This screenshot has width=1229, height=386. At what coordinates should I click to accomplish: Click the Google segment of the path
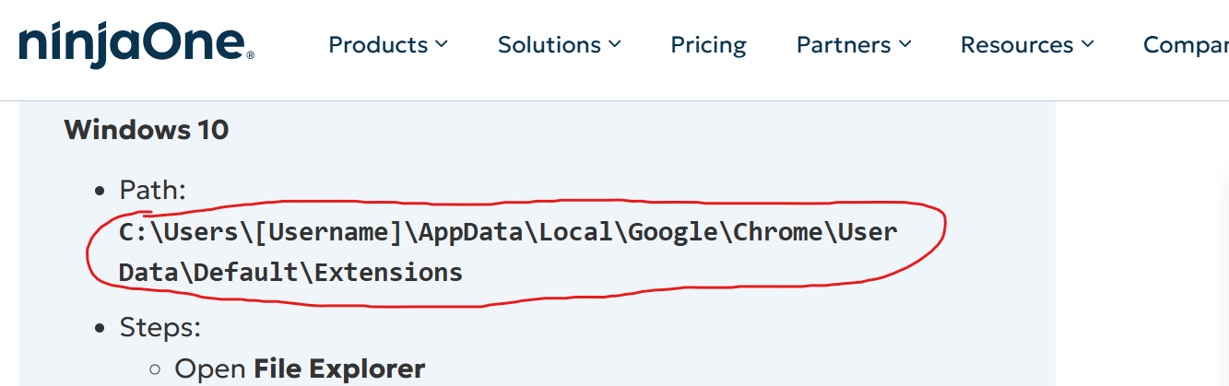673,231
